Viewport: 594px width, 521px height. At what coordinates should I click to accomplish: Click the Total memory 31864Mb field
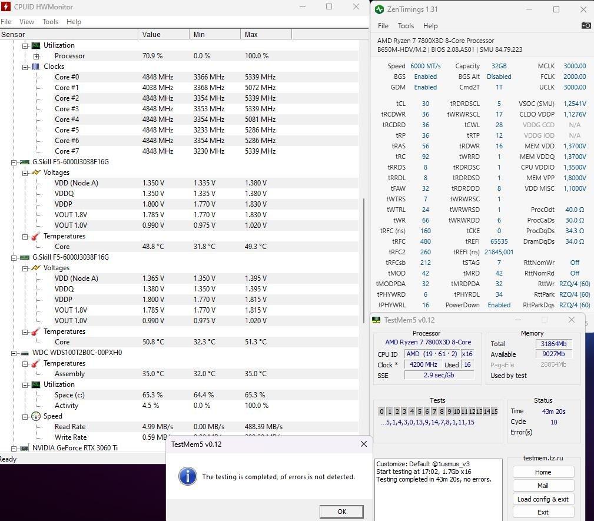tap(553, 344)
